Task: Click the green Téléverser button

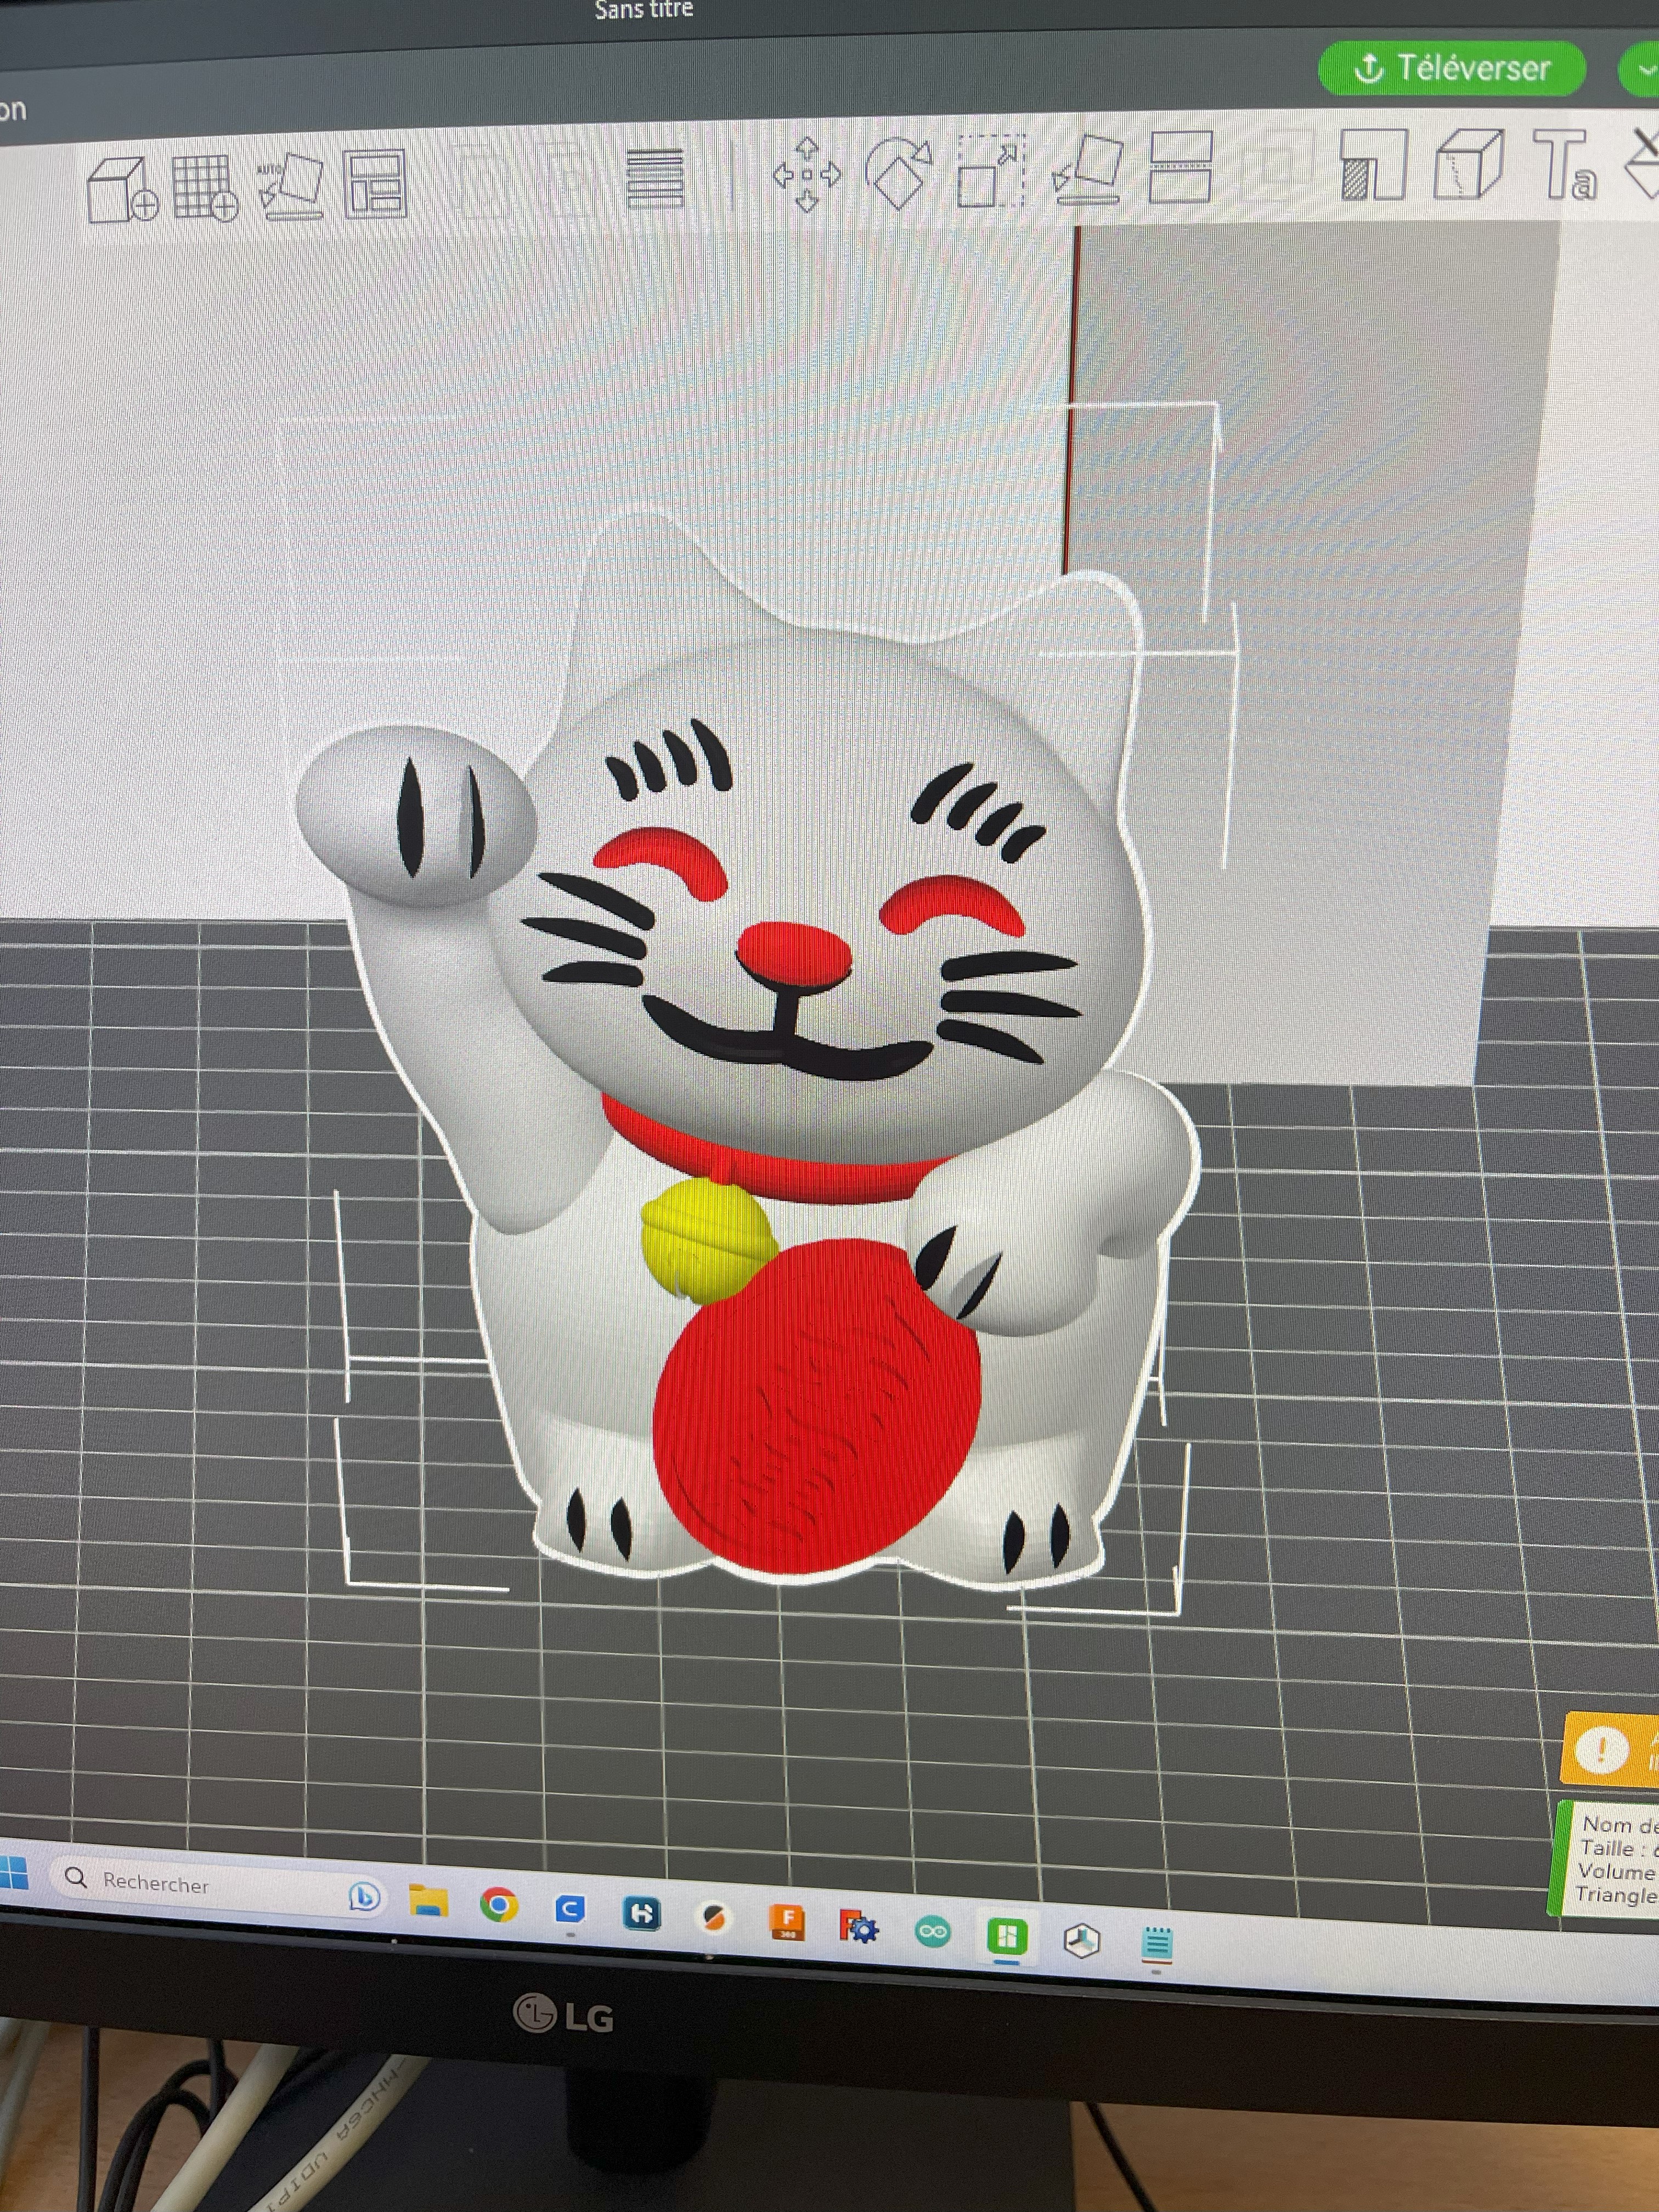Action: coord(1451,68)
